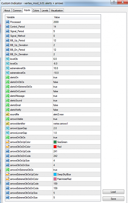Image resolution: width=128 pixels, height=203 pixels.
Task: Click the arrowsLowerGap row icon
Action: [x=7, y=133]
